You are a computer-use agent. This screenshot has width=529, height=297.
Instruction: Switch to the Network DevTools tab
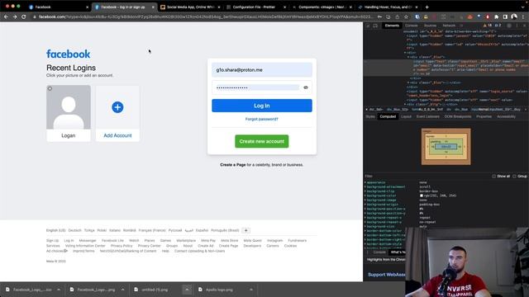coord(449,26)
